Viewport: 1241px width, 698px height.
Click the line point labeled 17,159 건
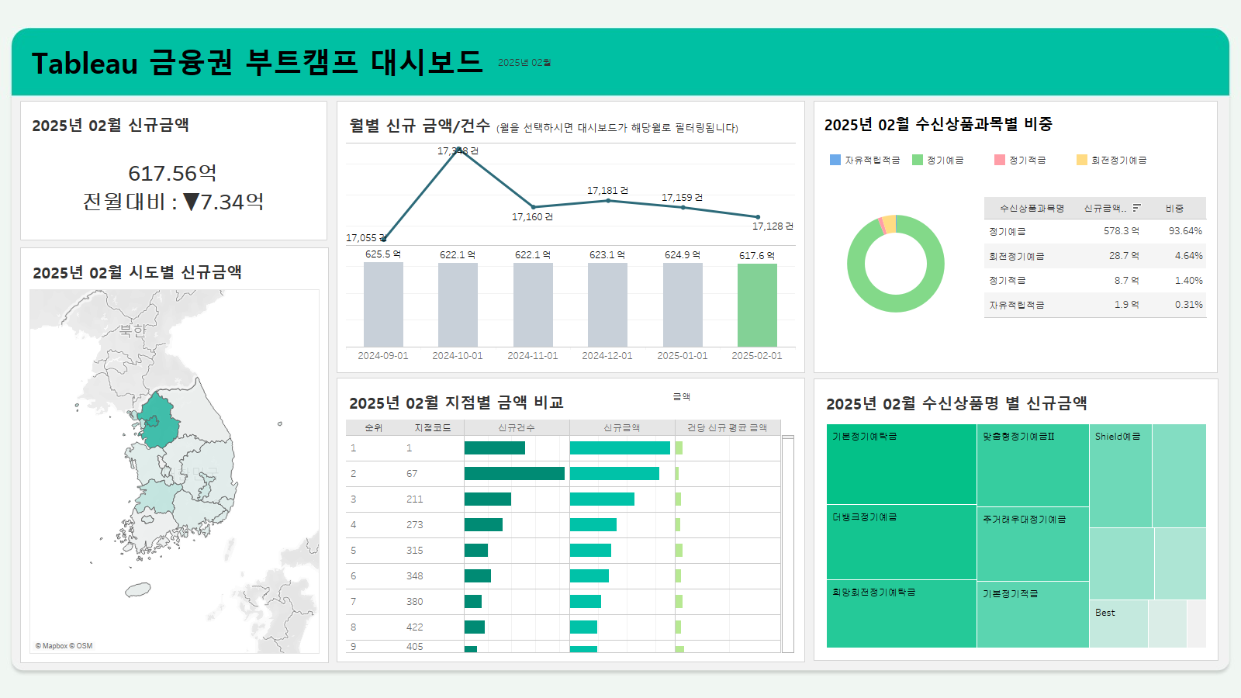click(x=683, y=207)
